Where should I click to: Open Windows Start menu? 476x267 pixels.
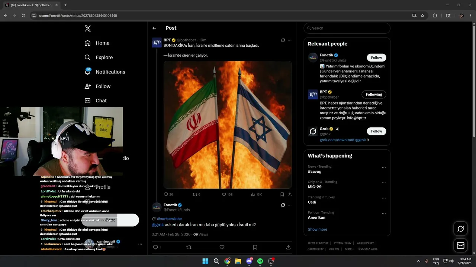205,261
